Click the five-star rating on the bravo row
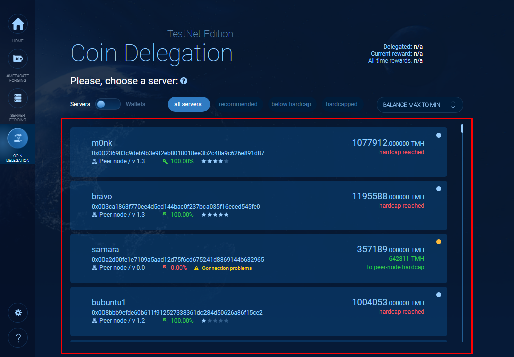 215,215
